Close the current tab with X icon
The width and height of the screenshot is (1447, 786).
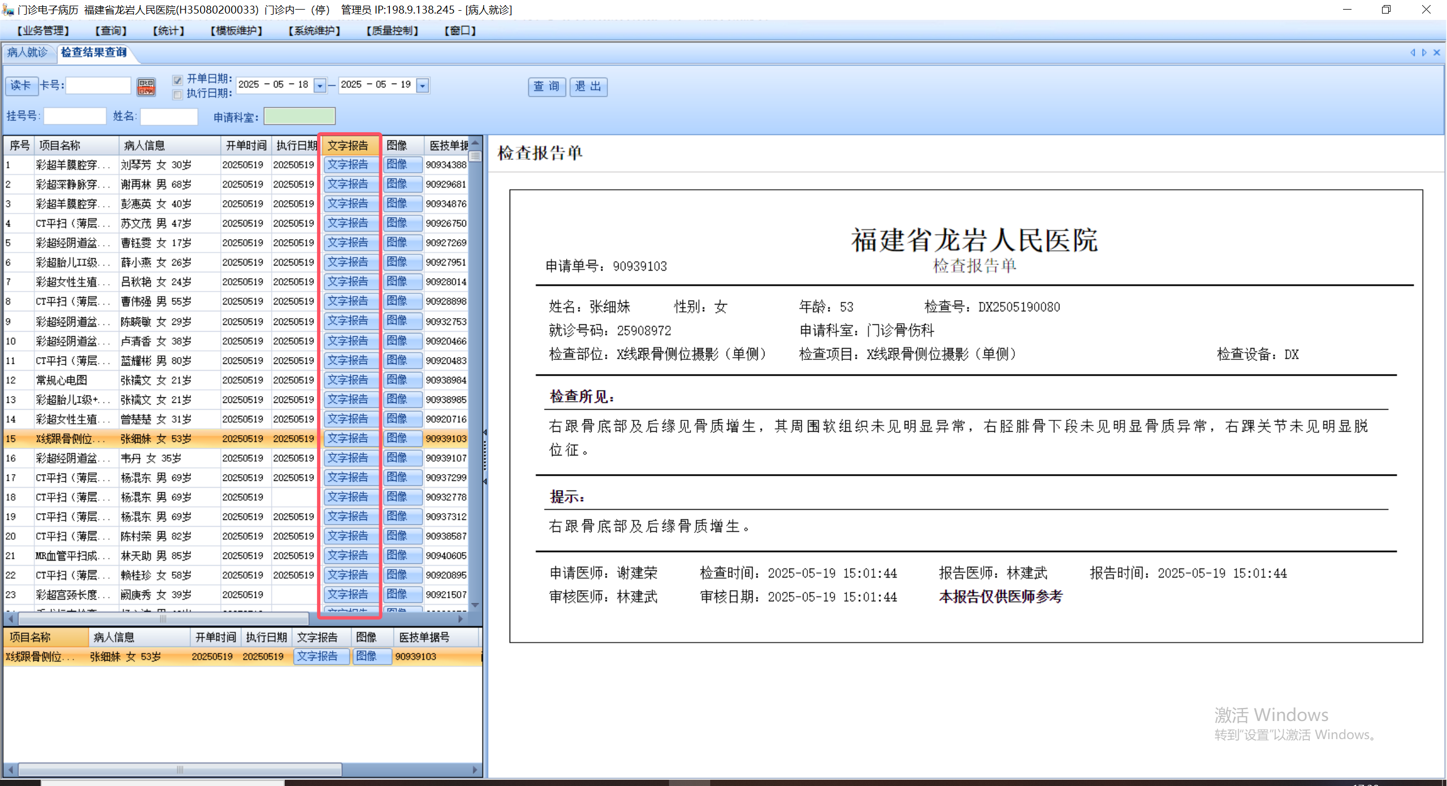click(1437, 53)
